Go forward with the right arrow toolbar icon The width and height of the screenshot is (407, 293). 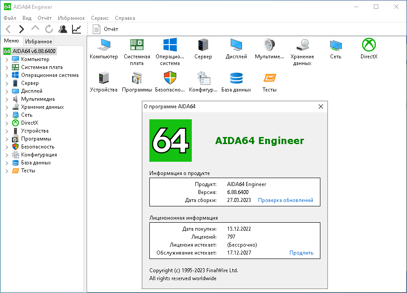click(x=22, y=29)
